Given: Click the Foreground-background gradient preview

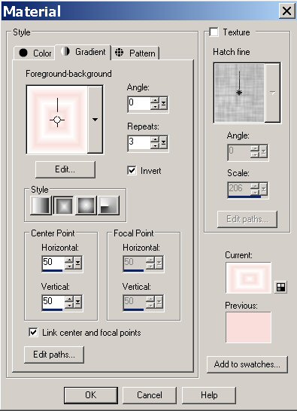Looking at the screenshot, I should [57, 120].
